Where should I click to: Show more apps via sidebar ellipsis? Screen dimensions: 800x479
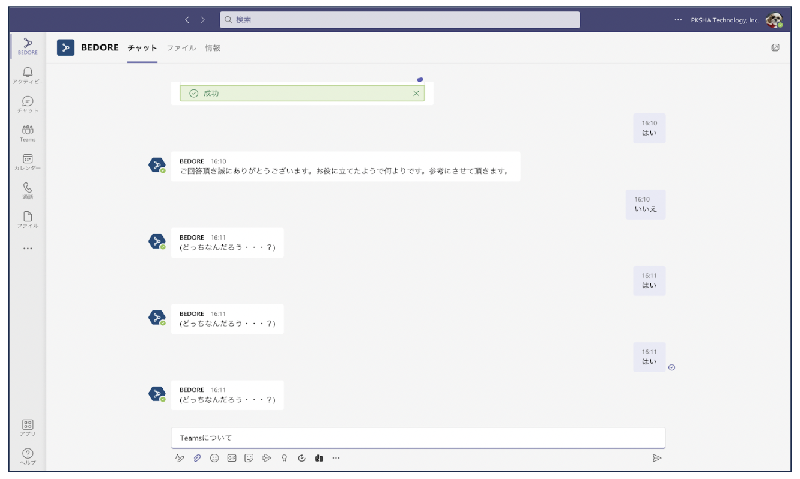28,248
